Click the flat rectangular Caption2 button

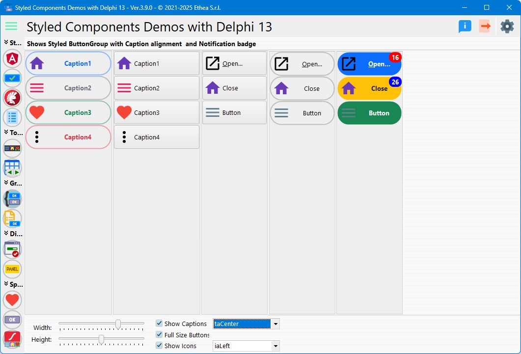coord(157,88)
